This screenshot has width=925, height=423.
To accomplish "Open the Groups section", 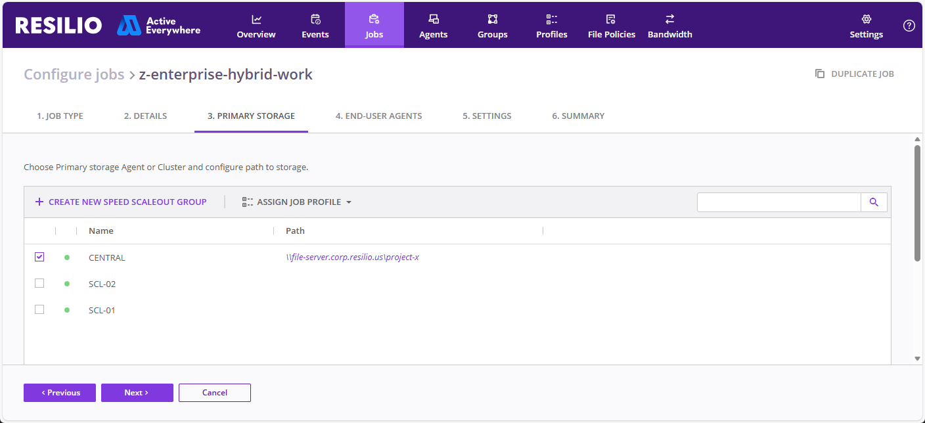I will tap(493, 26).
